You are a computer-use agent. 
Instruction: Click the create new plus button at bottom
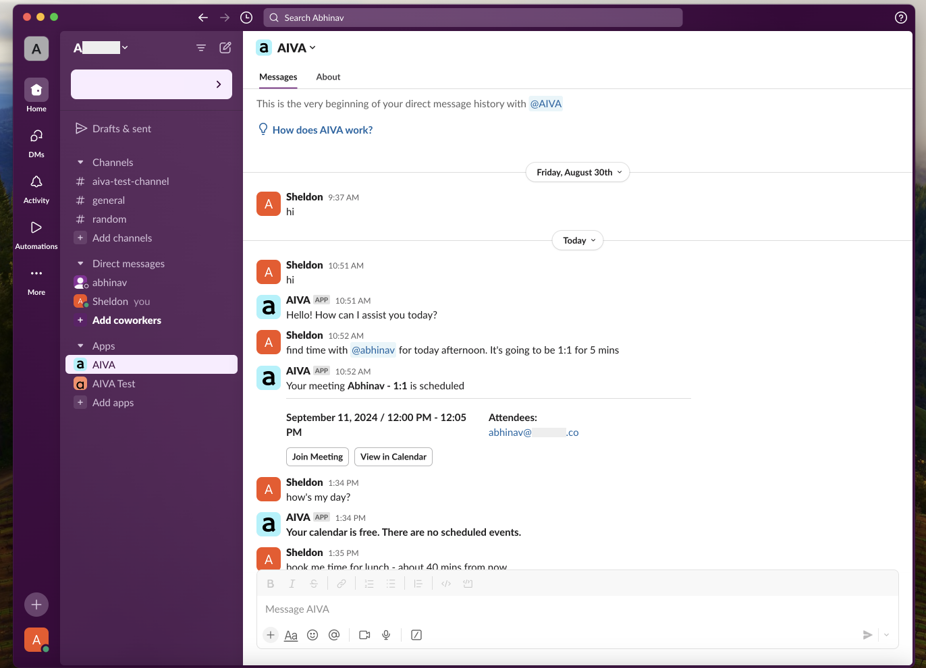(x=36, y=605)
